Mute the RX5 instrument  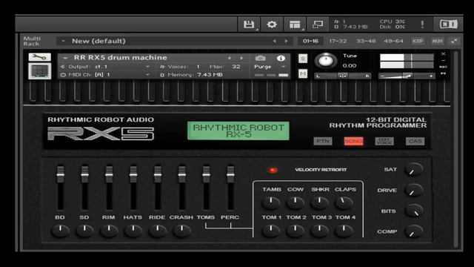coord(303,73)
